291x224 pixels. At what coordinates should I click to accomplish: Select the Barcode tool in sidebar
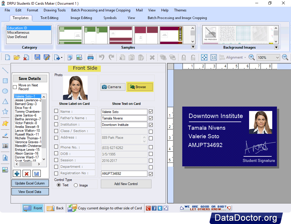(x=5, y=146)
